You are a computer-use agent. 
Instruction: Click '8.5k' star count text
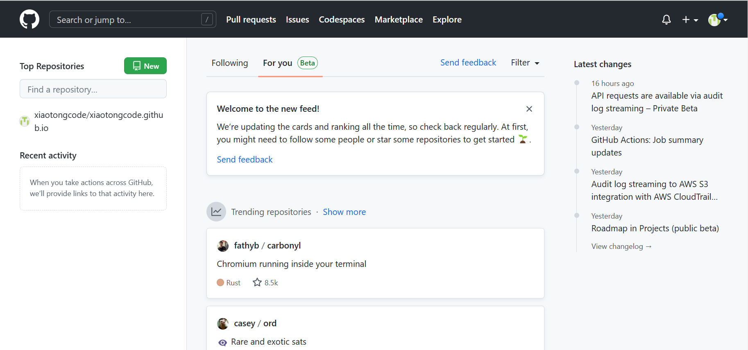pyautogui.click(x=271, y=283)
